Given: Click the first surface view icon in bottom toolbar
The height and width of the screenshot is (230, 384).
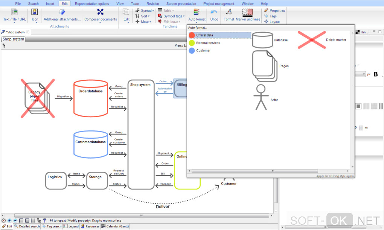Looking at the screenshot, I should tap(21, 221).
